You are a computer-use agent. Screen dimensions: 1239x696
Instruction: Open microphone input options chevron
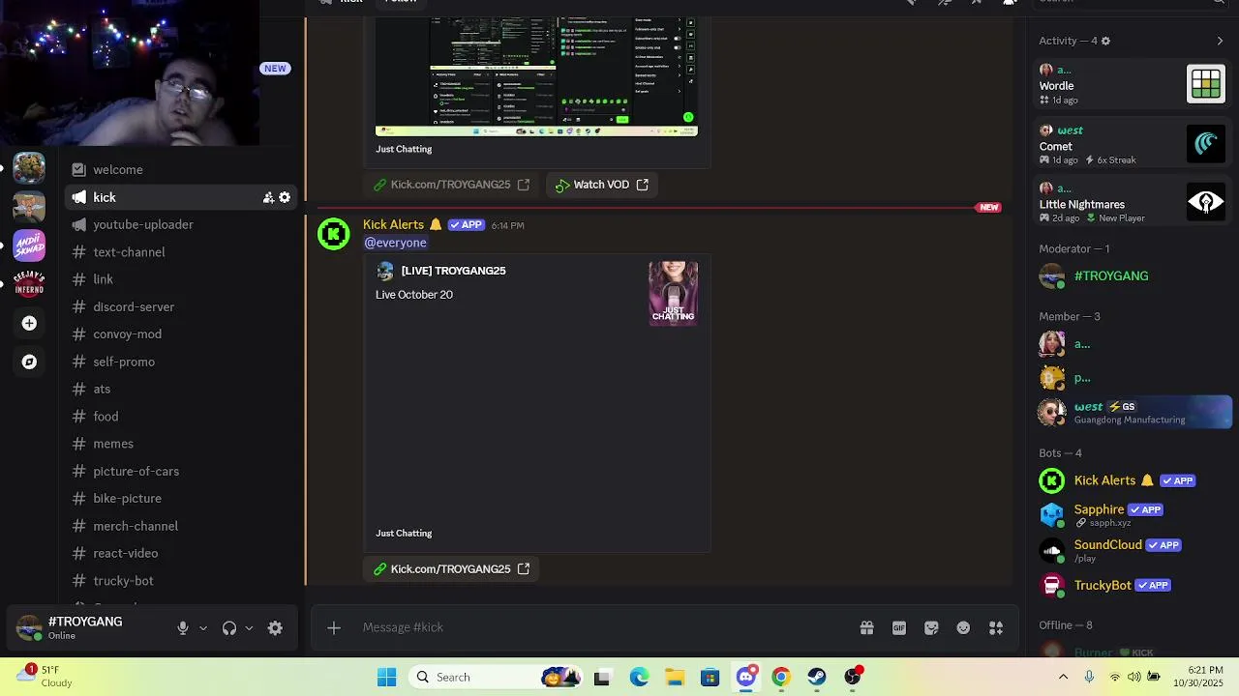tap(203, 628)
